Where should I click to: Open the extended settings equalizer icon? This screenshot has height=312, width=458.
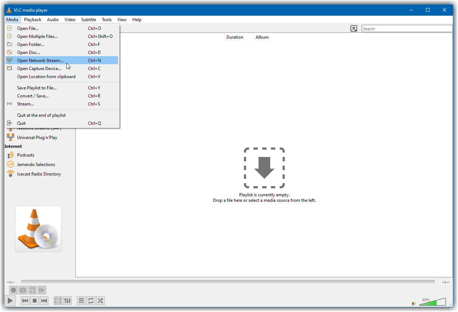pyautogui.click(x=67, y=301)
